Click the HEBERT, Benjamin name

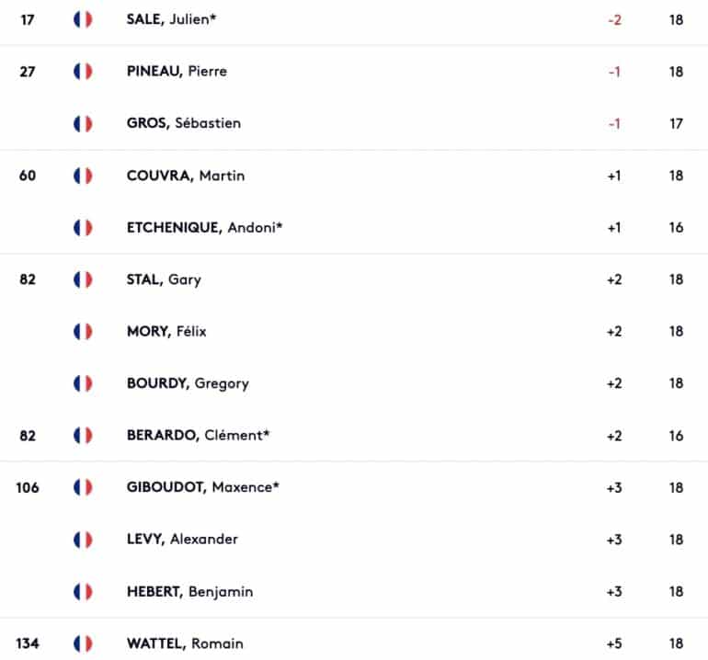[x=190, y=591]
